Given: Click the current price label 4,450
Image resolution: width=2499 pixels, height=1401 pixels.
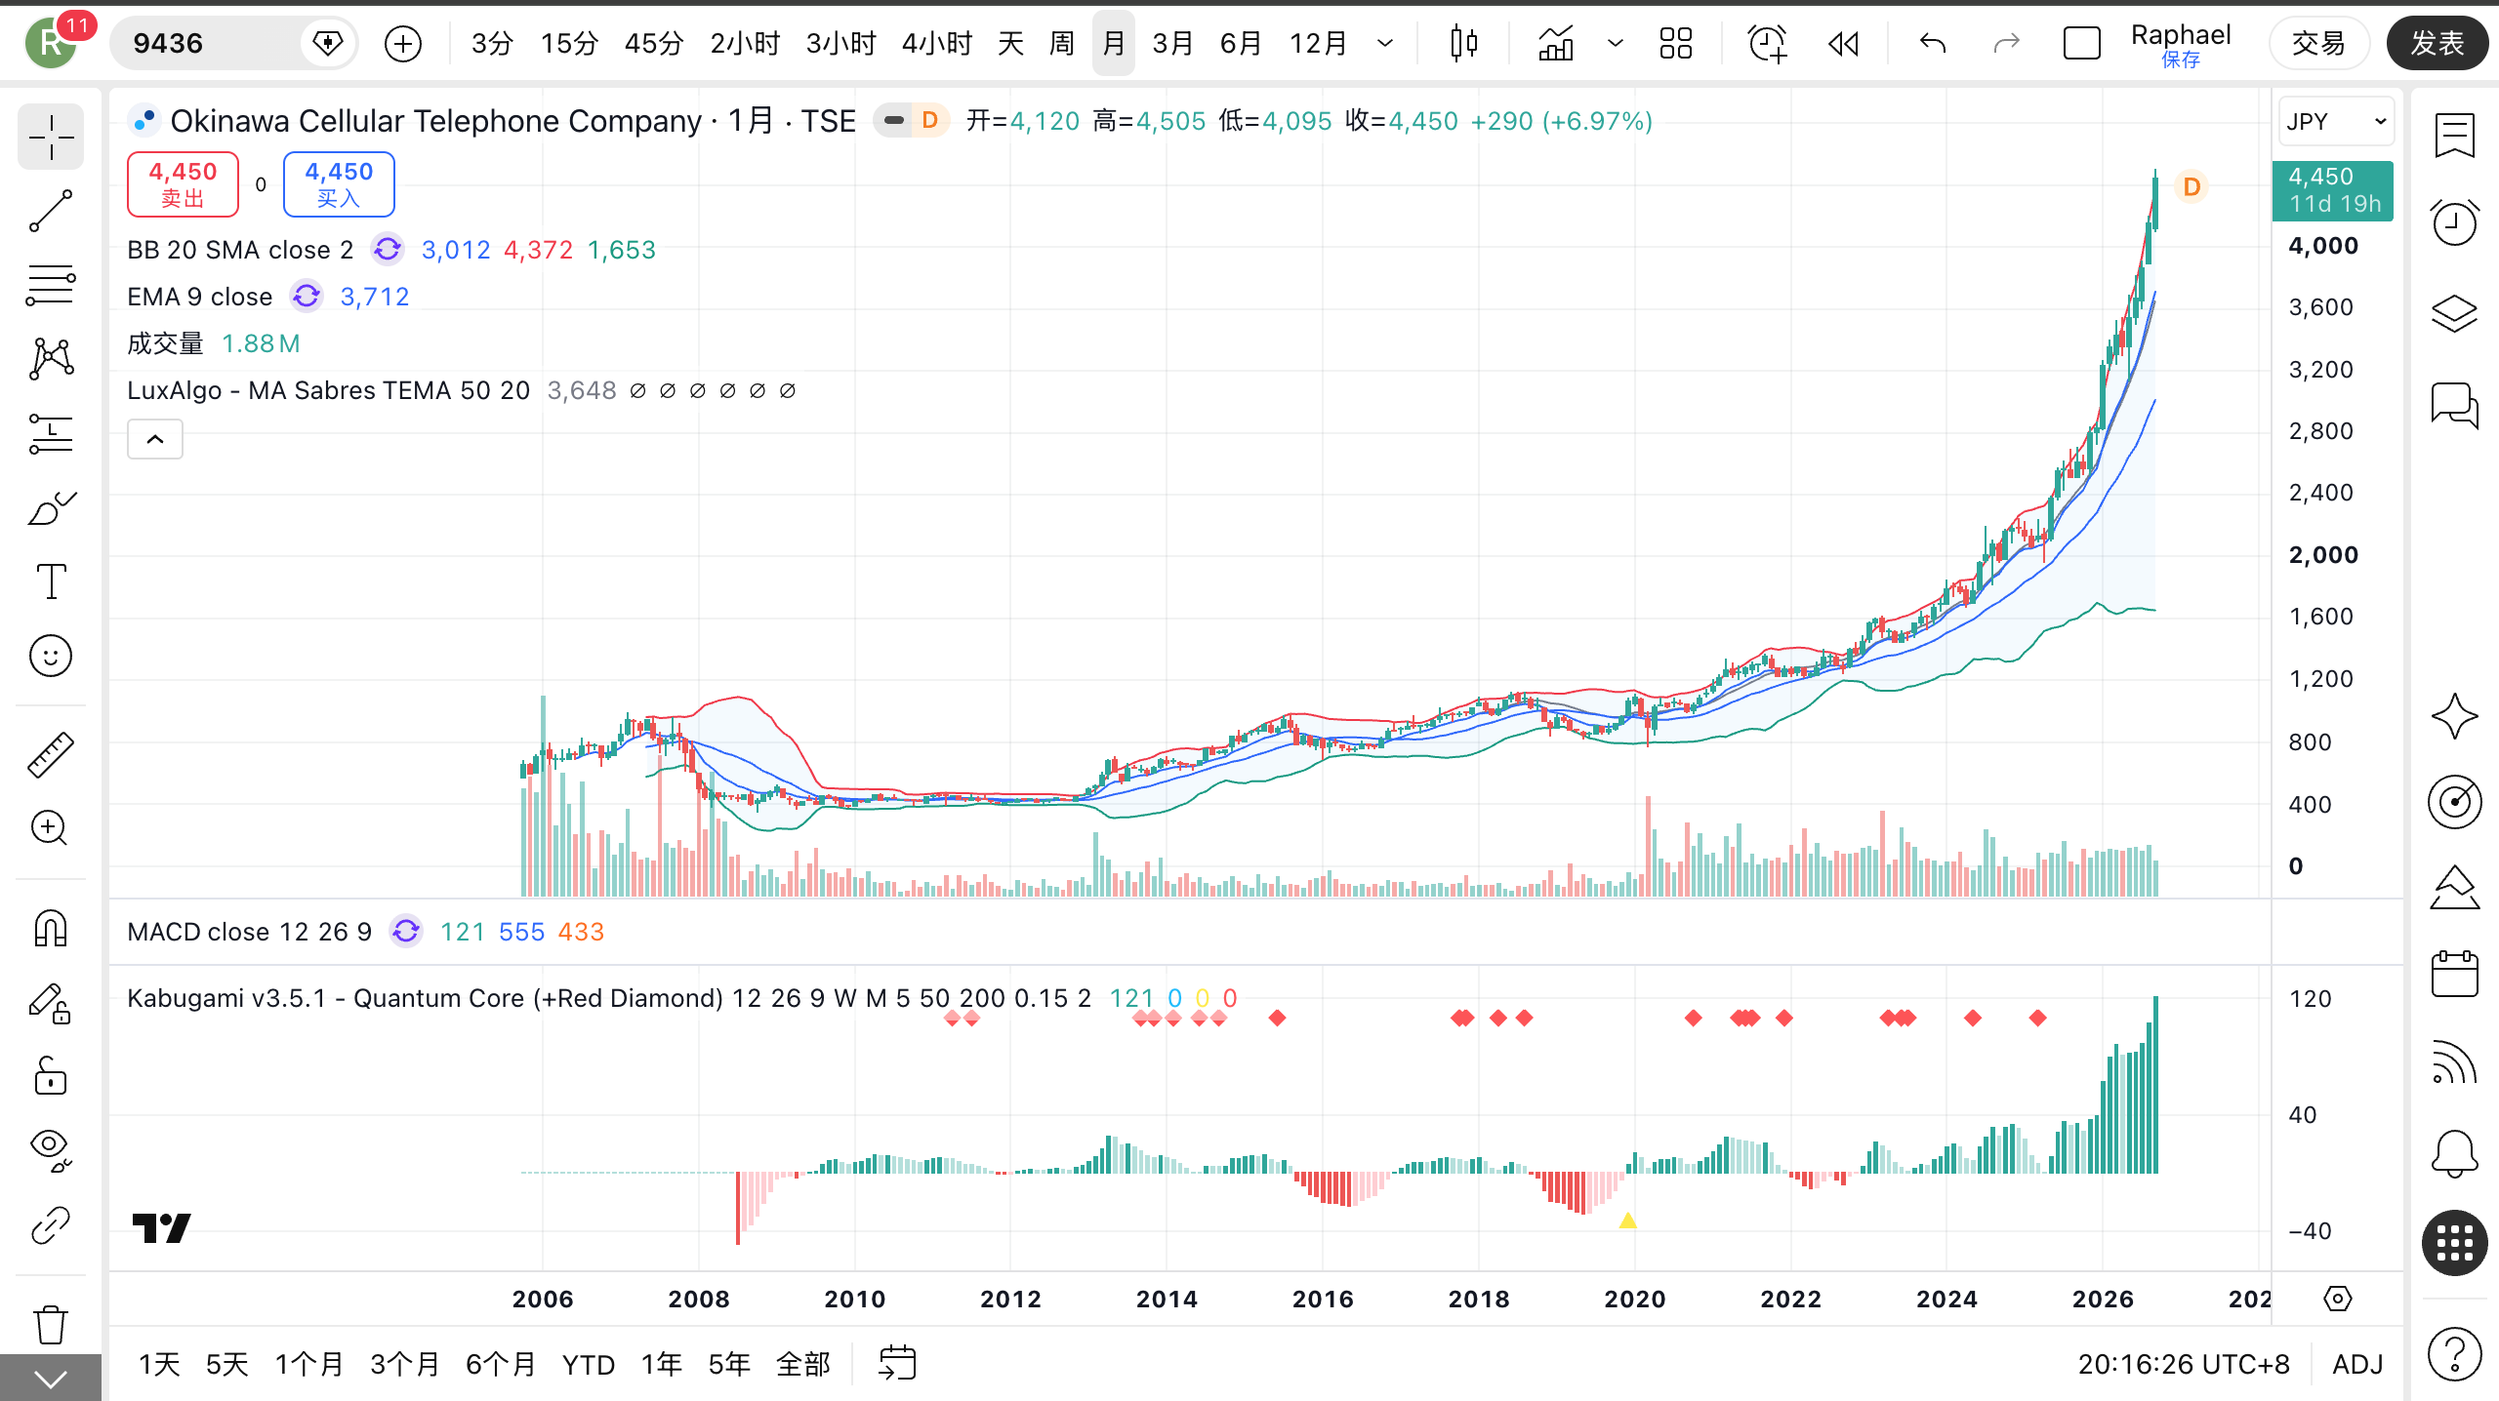Looking at the screenshot, I should coord(2333,190).
